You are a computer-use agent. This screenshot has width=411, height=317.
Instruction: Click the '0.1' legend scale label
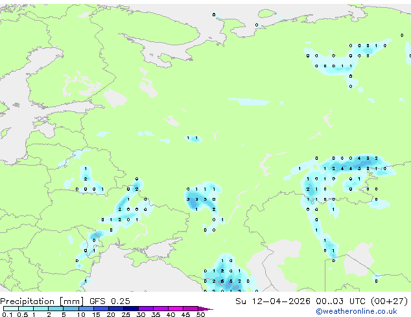pos(7,314)
